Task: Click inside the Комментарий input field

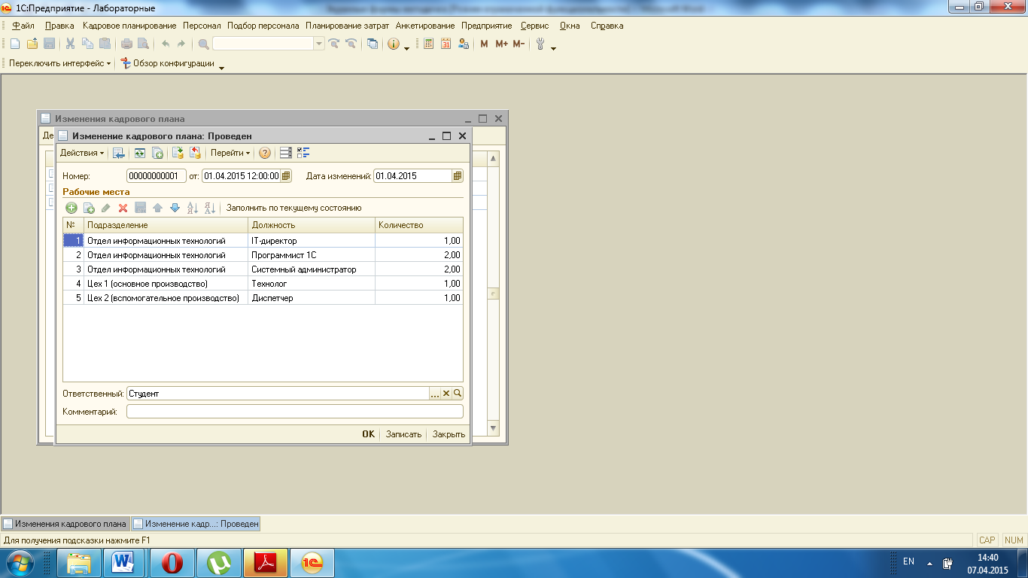Action: [295, 412]
